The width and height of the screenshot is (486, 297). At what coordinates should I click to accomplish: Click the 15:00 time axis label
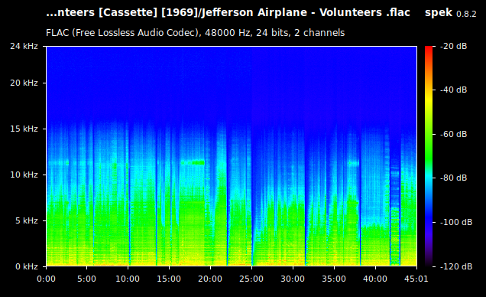(x=169, y=279)
